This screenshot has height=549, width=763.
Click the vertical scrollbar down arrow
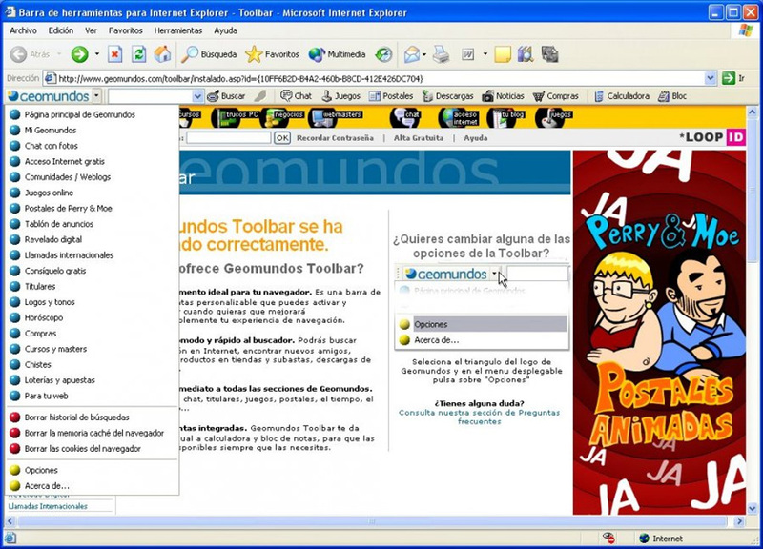752,509
